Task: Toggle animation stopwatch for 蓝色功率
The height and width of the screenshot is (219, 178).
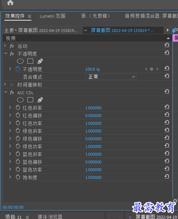Action: 18,169
